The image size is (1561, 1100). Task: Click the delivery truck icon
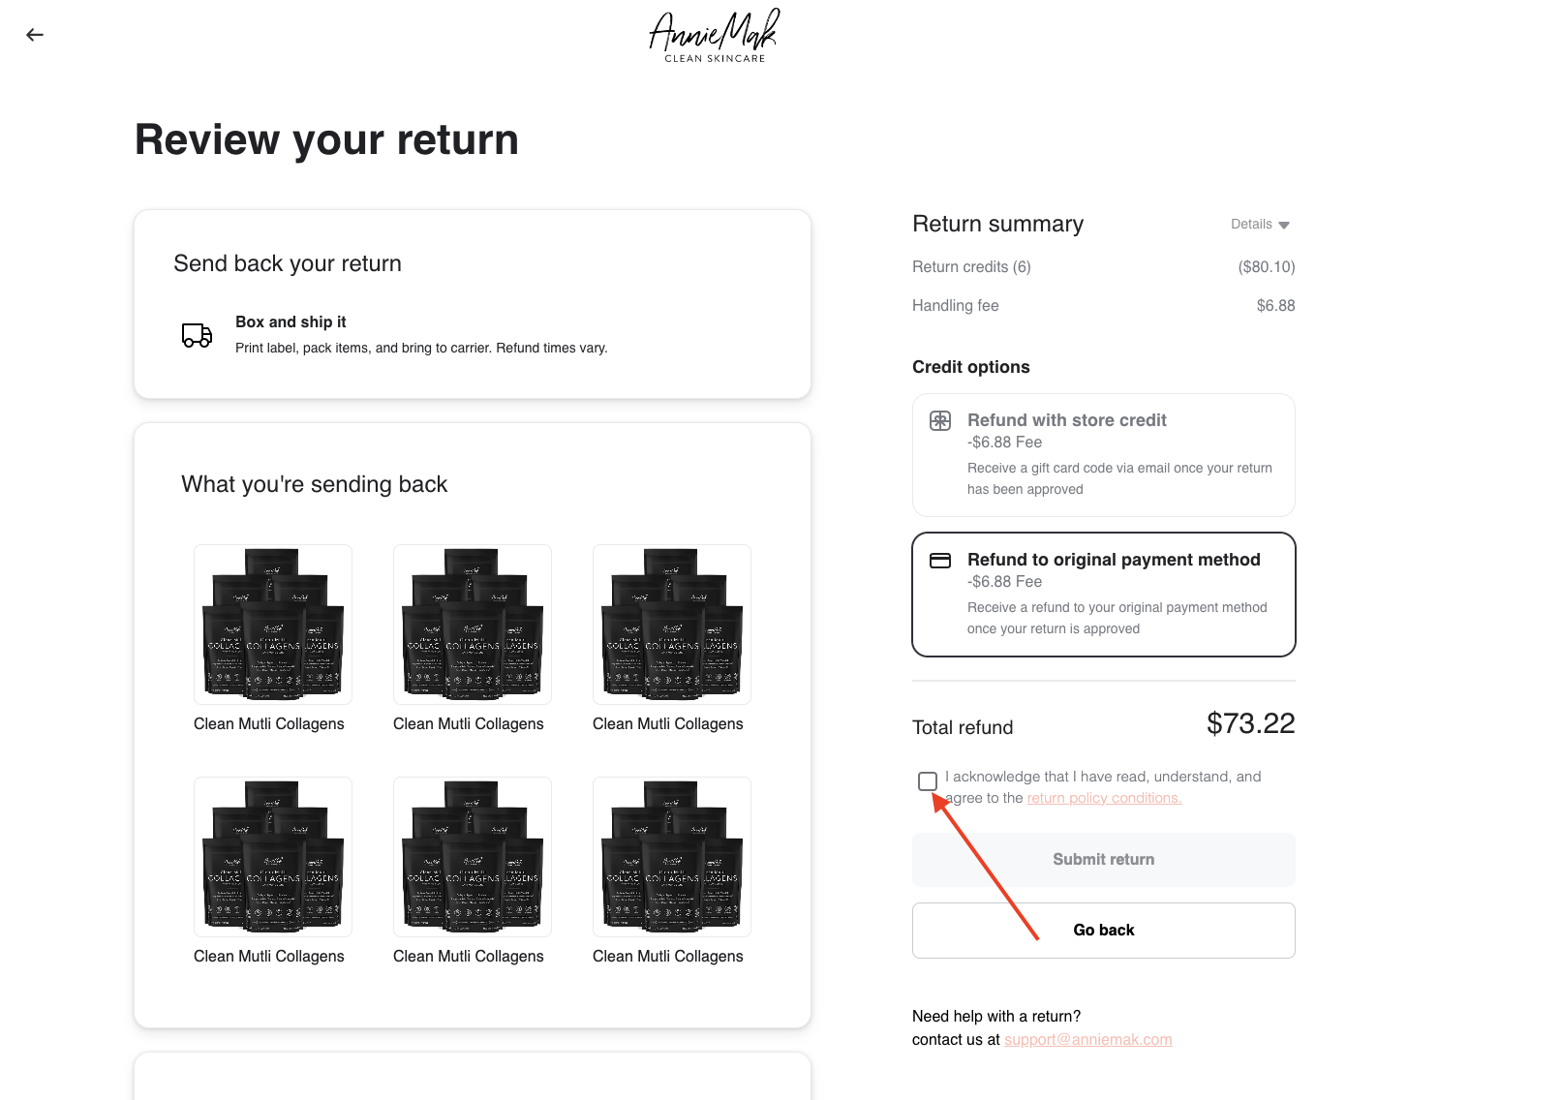[198, 335]
